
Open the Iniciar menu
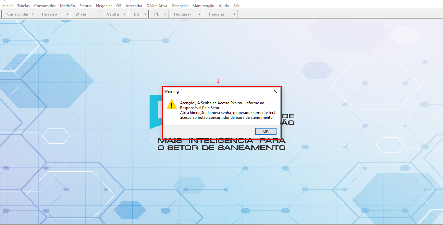[7, 6]
